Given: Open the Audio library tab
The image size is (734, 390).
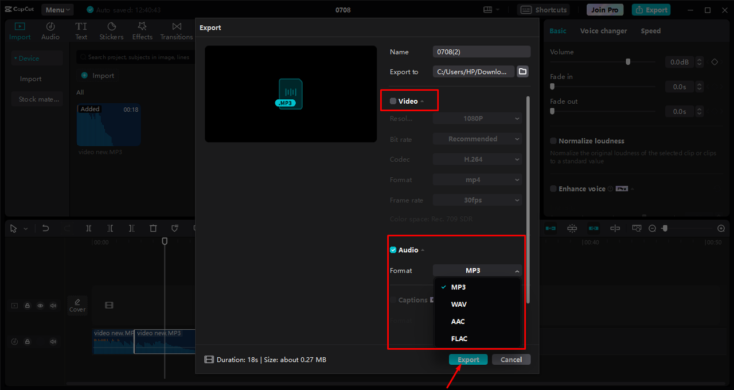Looking at the screenshot, I should click(x=50, y=31).
